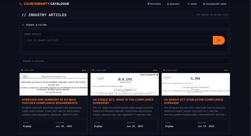Viewport: 251px width, 136px height.
Task: Click the EU MiCA article description text
Action: [52, 111]
